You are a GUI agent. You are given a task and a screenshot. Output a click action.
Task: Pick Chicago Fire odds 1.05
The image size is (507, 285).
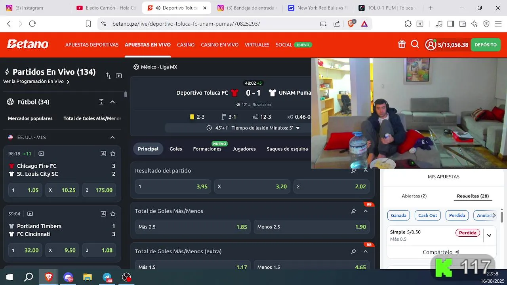(25, 190)
